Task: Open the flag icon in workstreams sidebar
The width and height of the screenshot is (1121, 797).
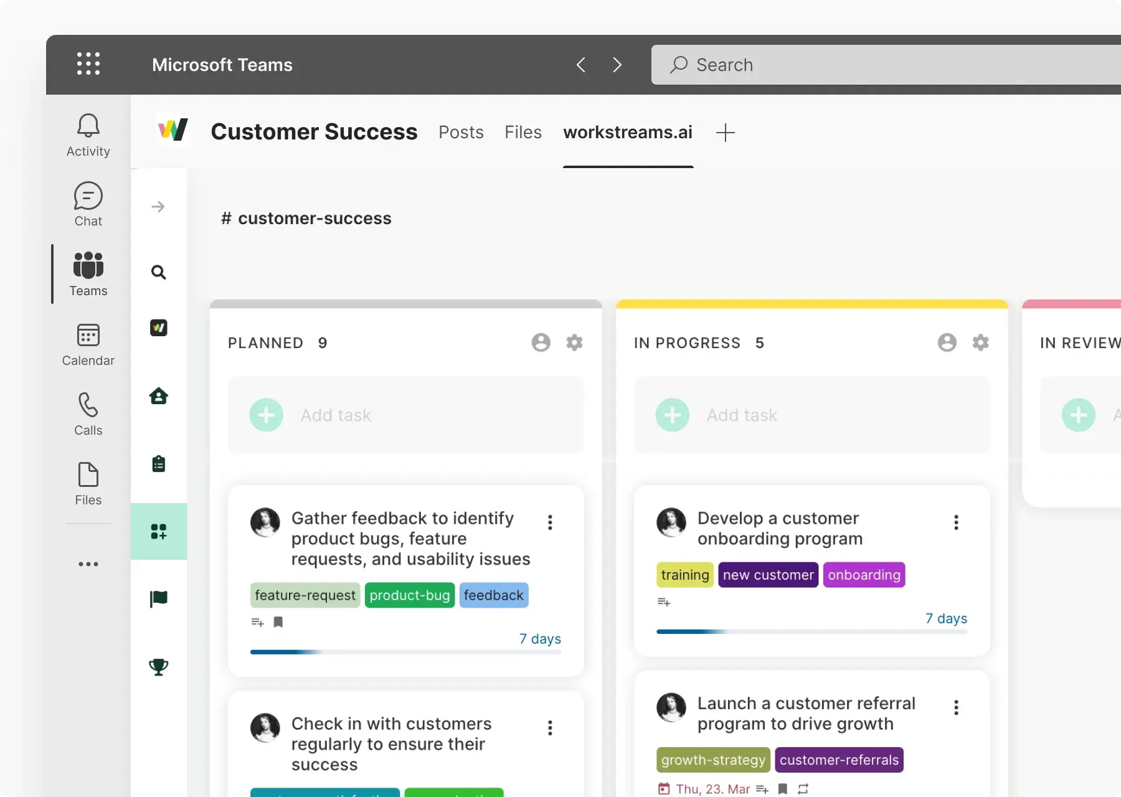Action: tap(158, 599)
